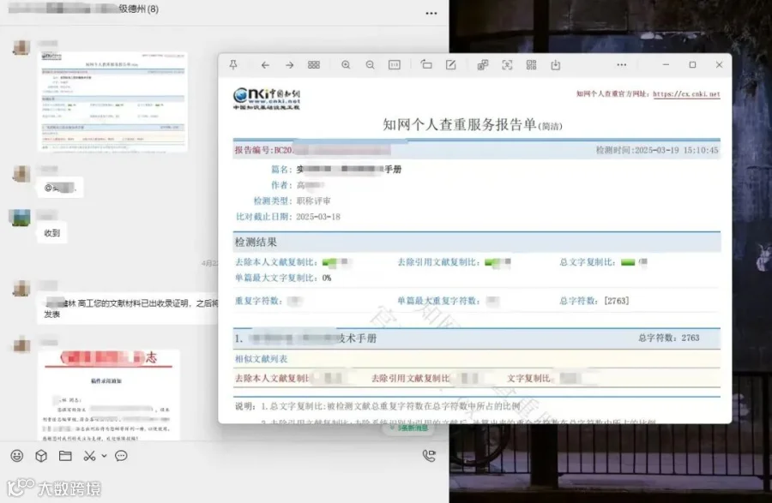
Task: Rotate the image in the viewer
Action: (x=426, y=65)
